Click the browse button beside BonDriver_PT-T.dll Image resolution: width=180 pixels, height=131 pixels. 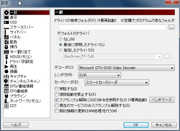[x=167, y=56]
